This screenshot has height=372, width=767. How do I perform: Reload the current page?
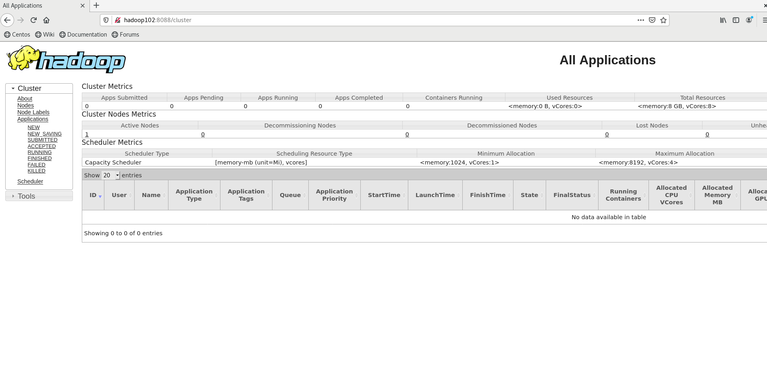click(x=33, y=20)
